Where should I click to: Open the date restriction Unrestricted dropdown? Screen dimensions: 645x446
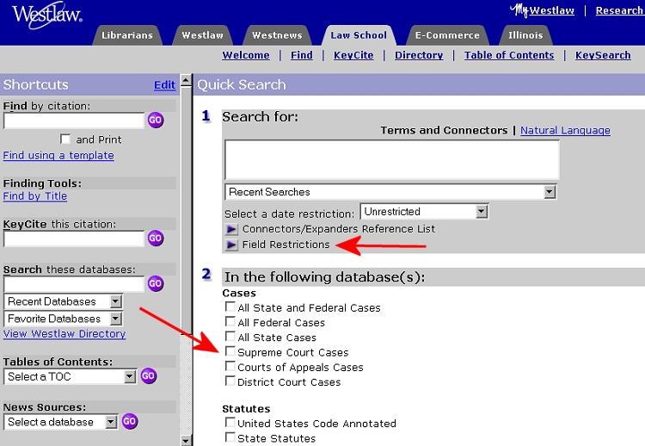[x=424, y=212]
